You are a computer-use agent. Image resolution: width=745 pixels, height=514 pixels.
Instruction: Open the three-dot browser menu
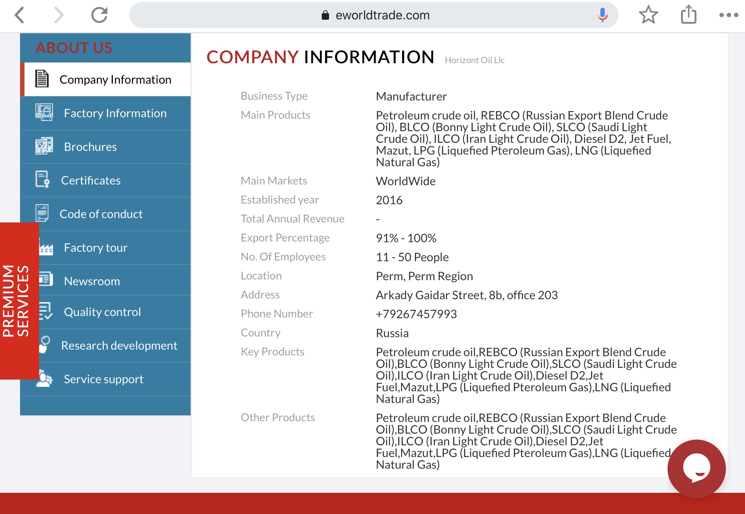tap(729, 15)
